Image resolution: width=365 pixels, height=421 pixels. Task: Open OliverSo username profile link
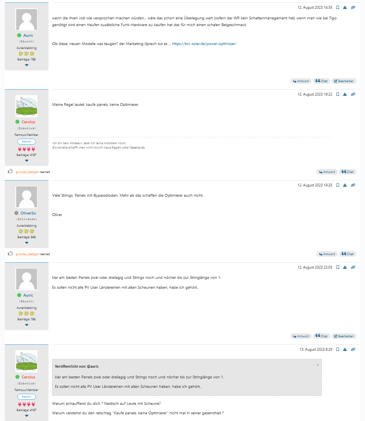coord(28,213)
